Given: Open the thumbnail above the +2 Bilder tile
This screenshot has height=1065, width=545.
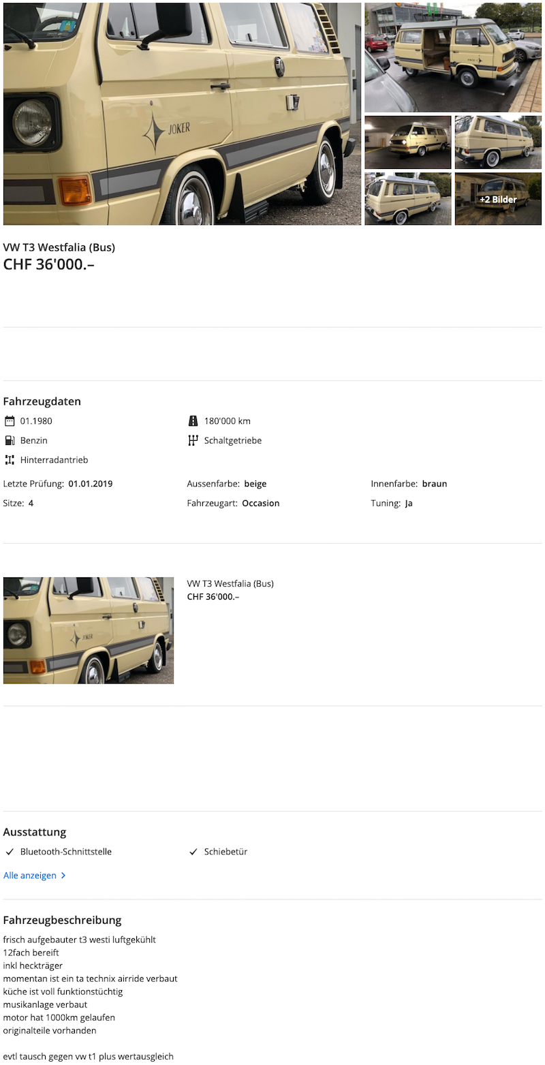Looking at the screenshot, I should click(498, 142).
